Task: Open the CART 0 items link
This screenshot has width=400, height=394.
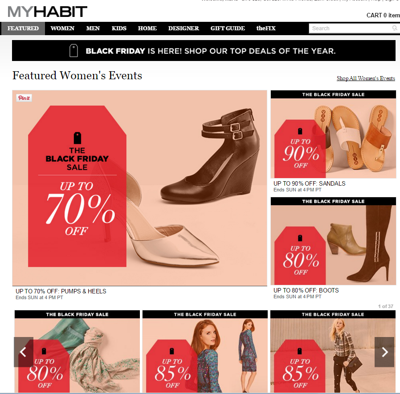Action: (x=383, y=15)
